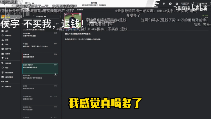Click the globe icon in top bar
The width and height of the screenshot is (211, 119).
point(164,4)
